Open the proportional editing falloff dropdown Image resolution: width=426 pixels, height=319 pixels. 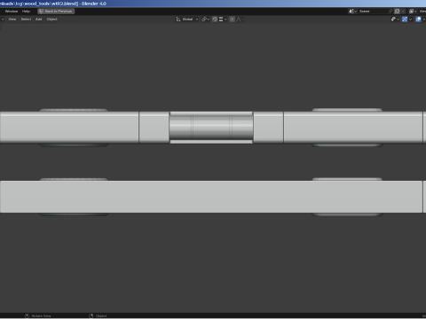click(240, 19)
